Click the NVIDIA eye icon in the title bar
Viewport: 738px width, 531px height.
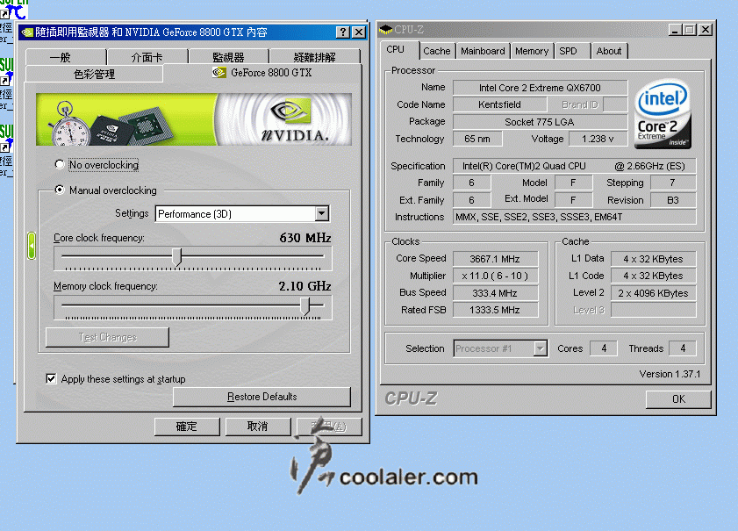click(27, 32)
